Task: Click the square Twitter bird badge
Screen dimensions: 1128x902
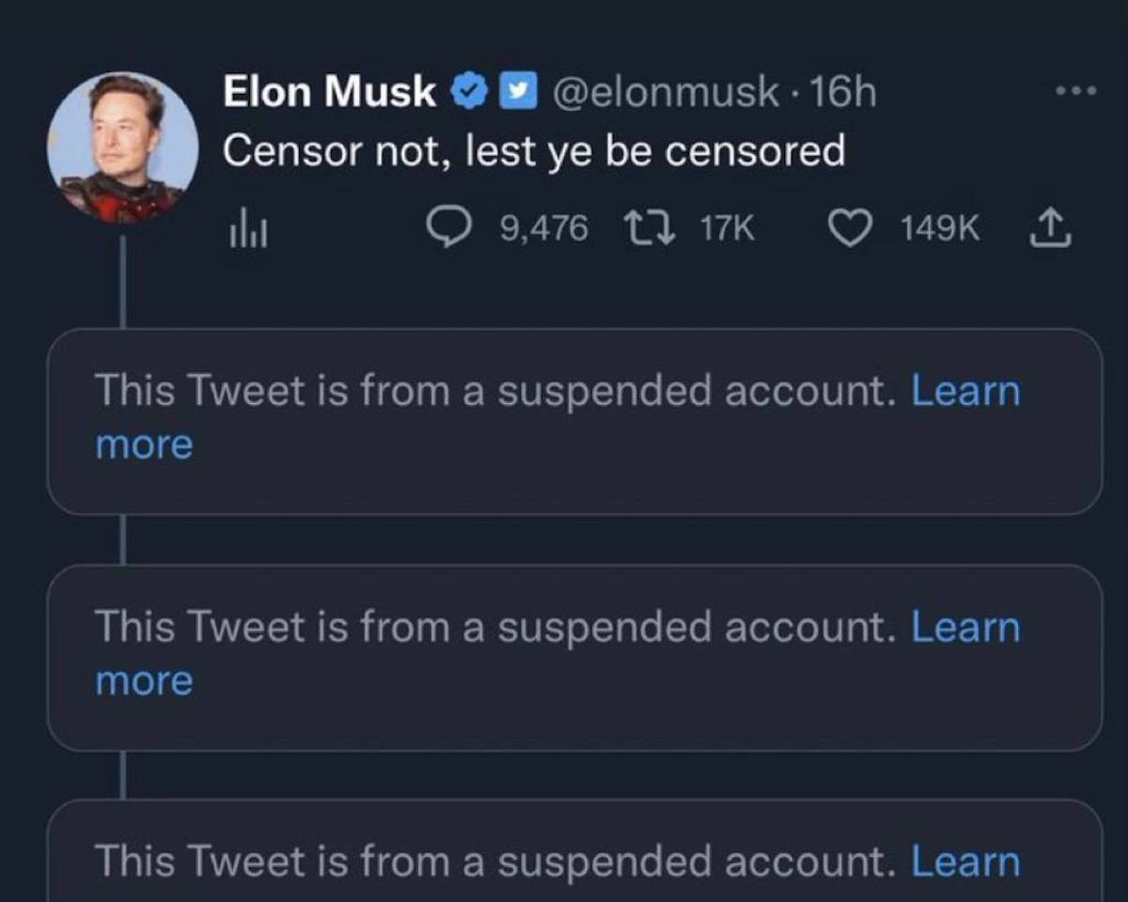Action: coord(514,92)
